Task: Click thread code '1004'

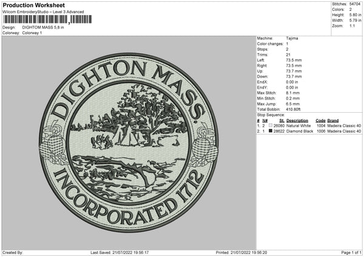Action: pyautogui.click(x=321, y=125)
